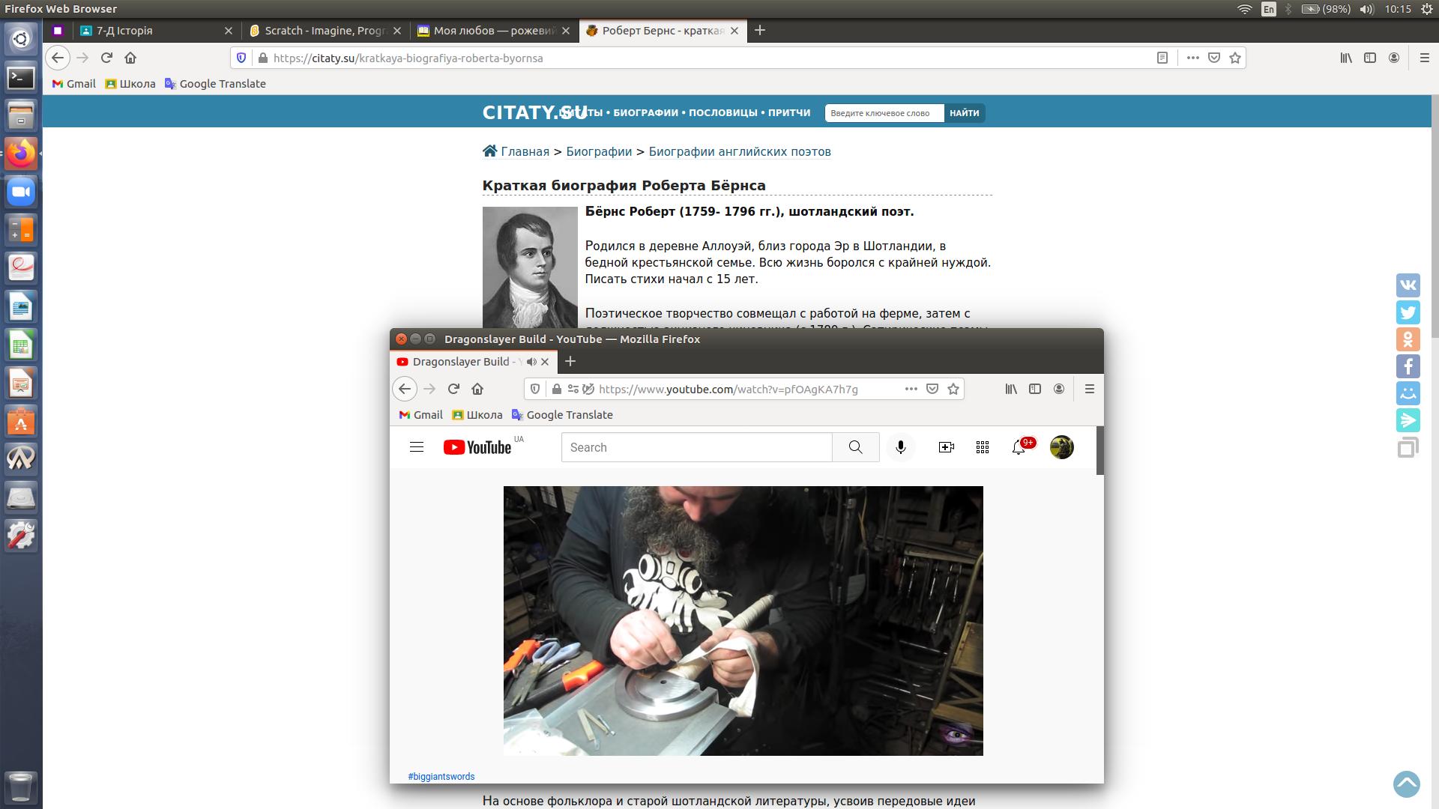Toggle reader view in citaty.su address bar
The width and height of the screenshot is (1439, 809).
click(1162, 58)
